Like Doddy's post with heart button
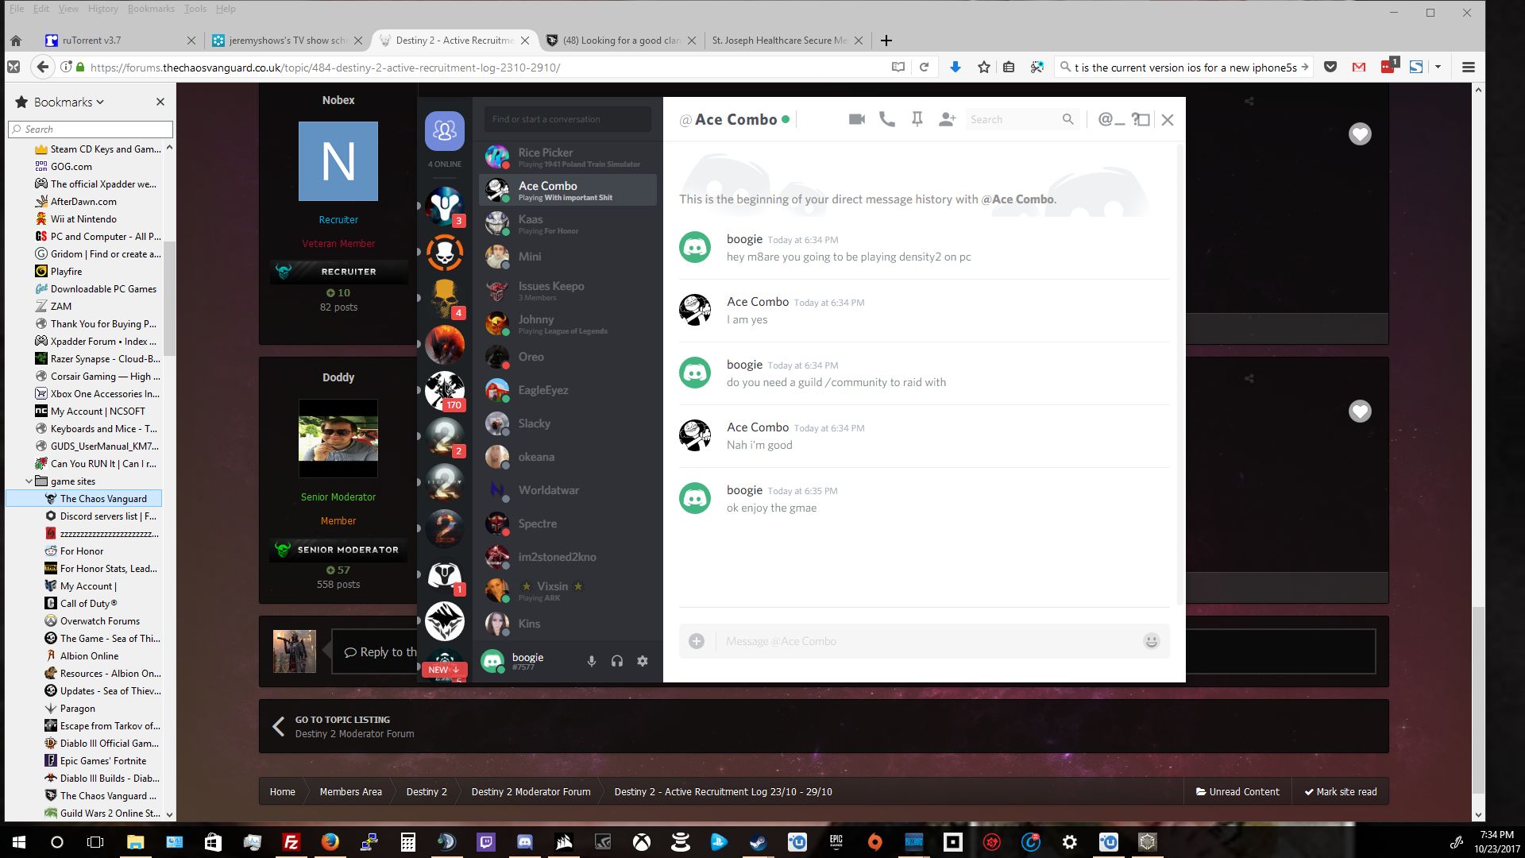 tap(1360, 412)
